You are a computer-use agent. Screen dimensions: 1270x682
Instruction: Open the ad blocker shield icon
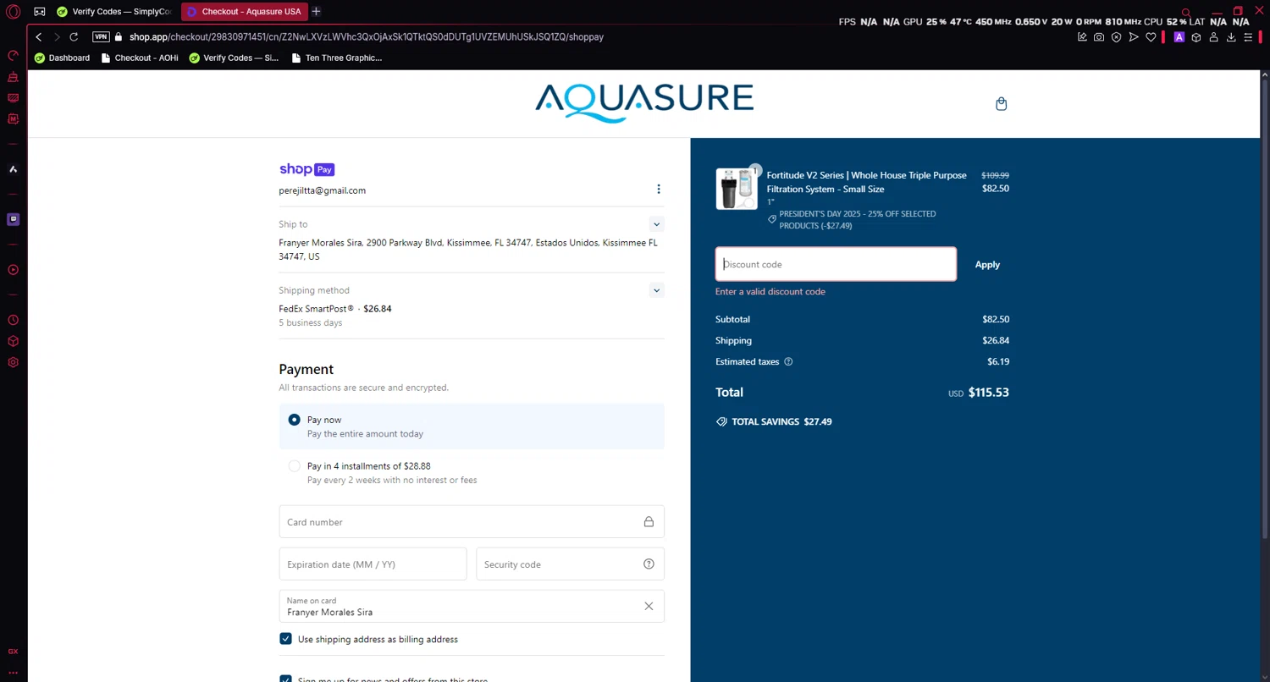click(1116, 37)
